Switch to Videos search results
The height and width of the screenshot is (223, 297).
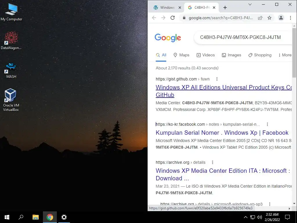click(206, 55)
